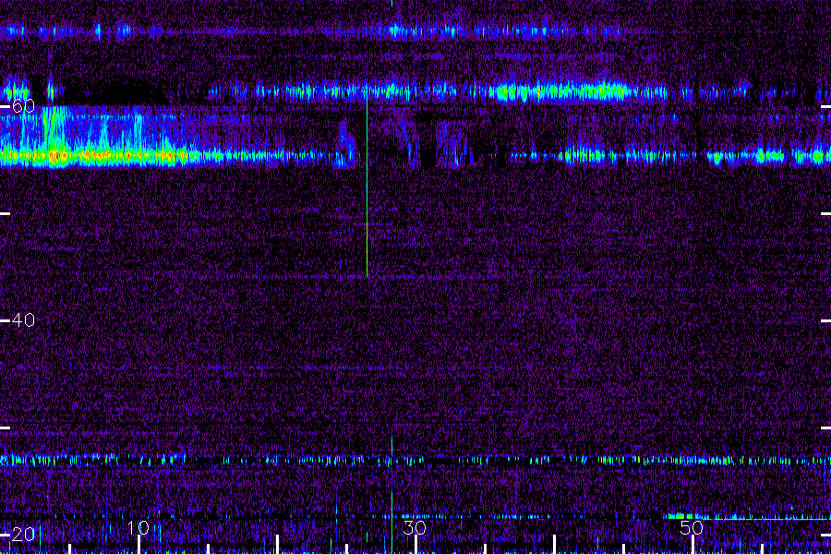The height and width of the screenshot is (554, 831).
Task: Click the "50" time axis label
Action: (x=692, y=527)
